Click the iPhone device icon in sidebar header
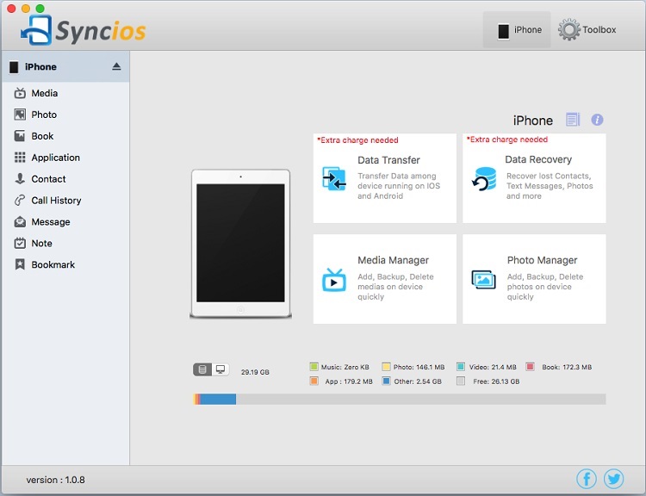Image resolution: width=646 pixels, height=496 pixels. click(14, 67)
